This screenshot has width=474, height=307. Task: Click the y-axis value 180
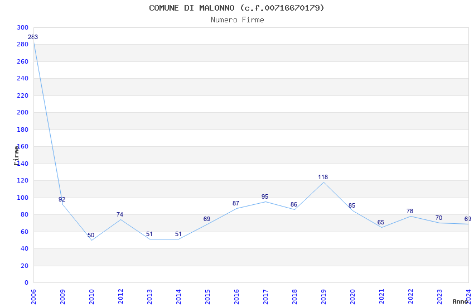click(x=23, y=129)
